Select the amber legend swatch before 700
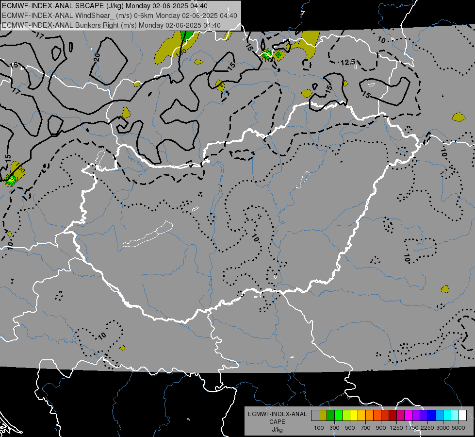475x437 pixels. click(361, 416)
